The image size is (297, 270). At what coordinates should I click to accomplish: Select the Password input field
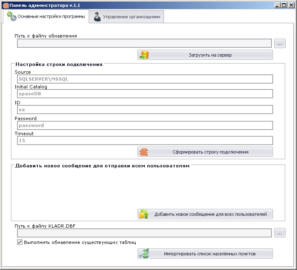pyautogui.click(x=144, y=125)
